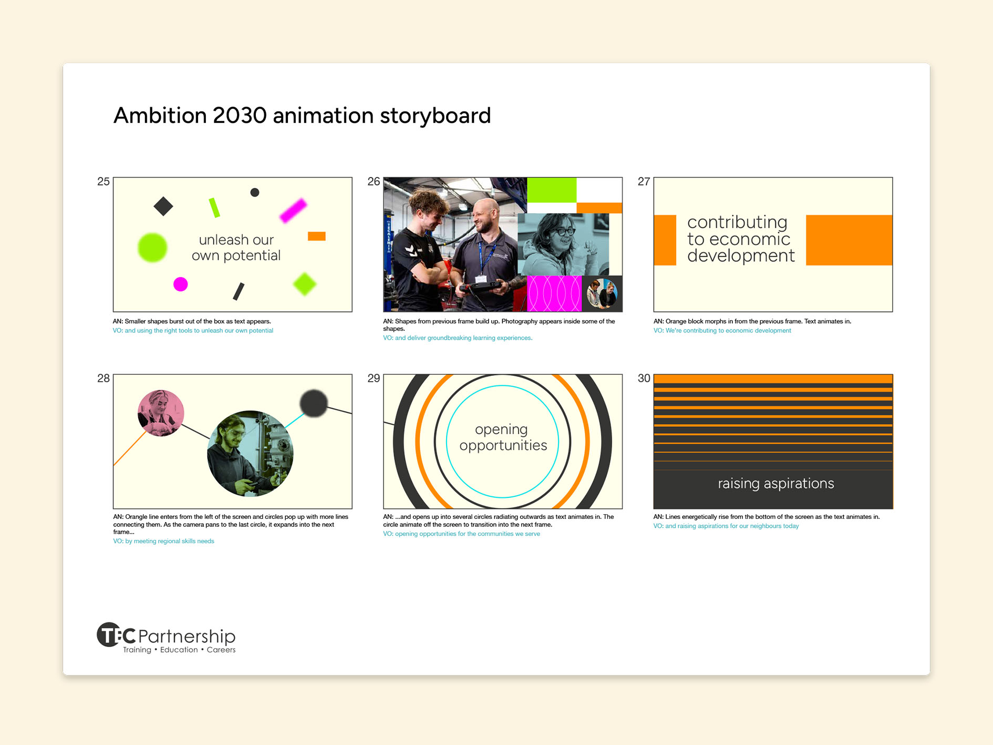Click the black diamond shape in frame 25
This screenshot has width=993, height=745.
click(163, 206)
